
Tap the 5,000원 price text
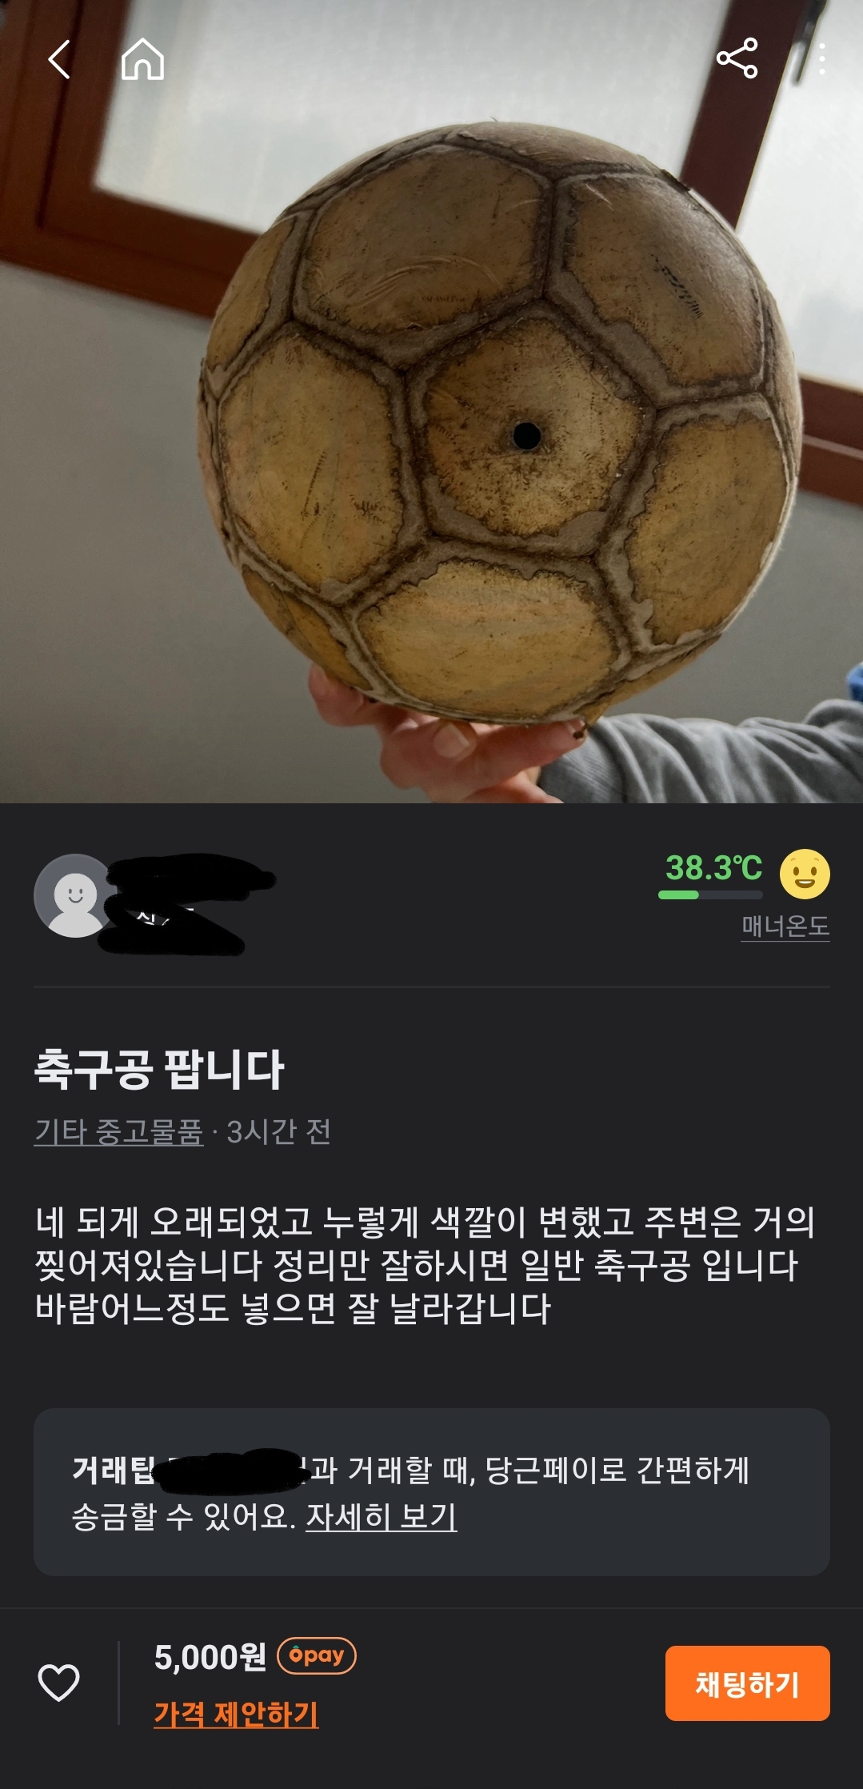point(210,1657)
